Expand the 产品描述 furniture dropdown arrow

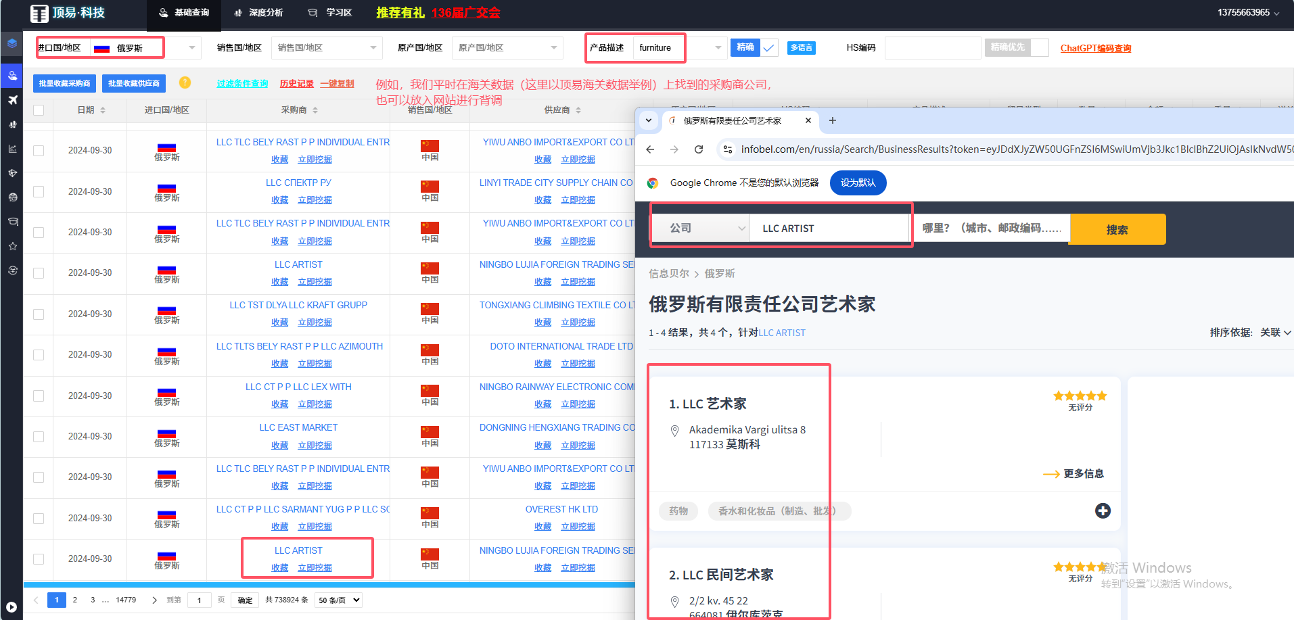pos(718,48)
